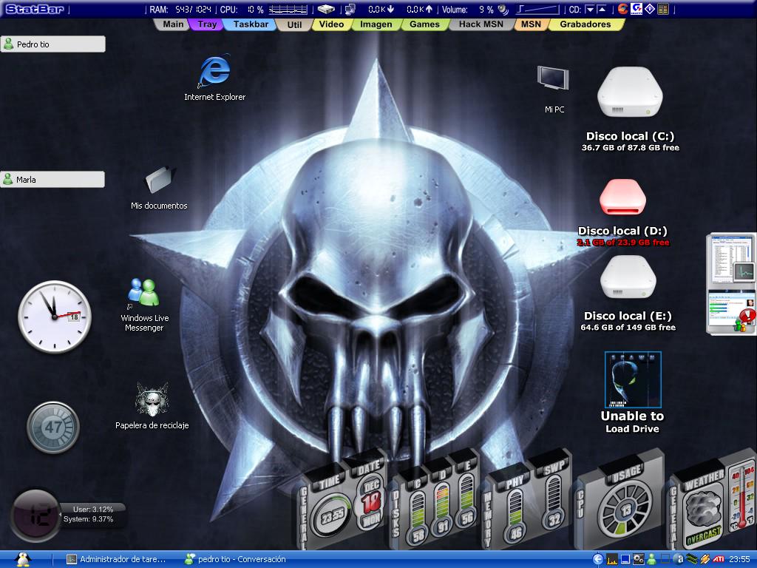Open the Papelera de reciclaje skull icon

pyautogui.click(x=152, y=400)
